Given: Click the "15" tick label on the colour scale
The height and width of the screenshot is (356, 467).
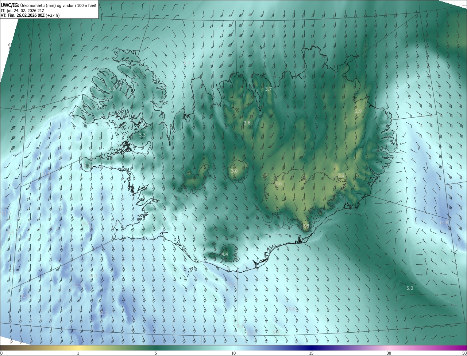Looking at the screenshot, I should pyautogui.click(x=311, y=353).
